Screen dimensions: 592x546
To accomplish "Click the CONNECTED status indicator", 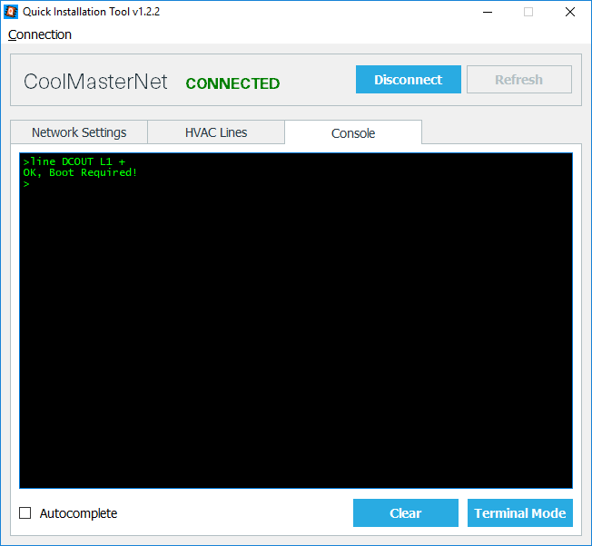I will [232, 83].
